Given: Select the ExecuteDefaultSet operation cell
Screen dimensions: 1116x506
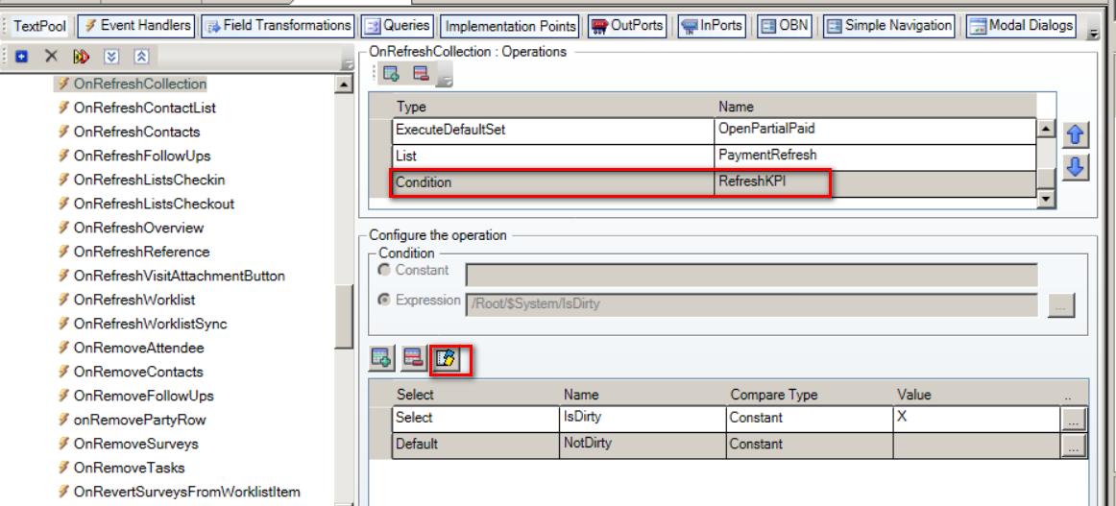Looking at the screenshot, I should coord(553,131).
